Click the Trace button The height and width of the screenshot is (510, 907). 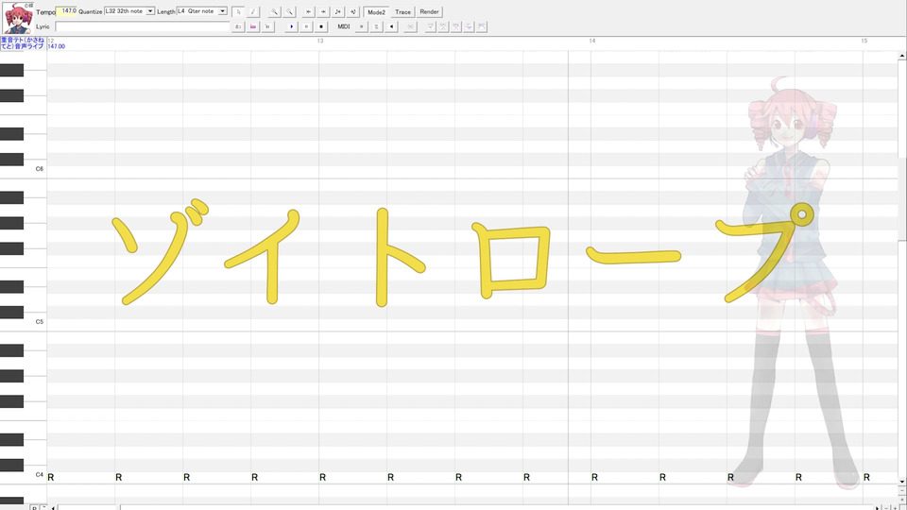click(402, 11)
